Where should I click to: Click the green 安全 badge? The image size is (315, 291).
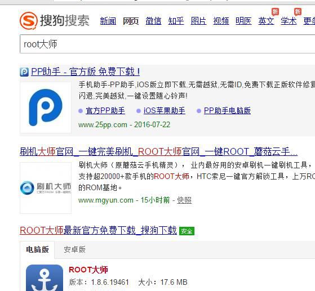187,231
